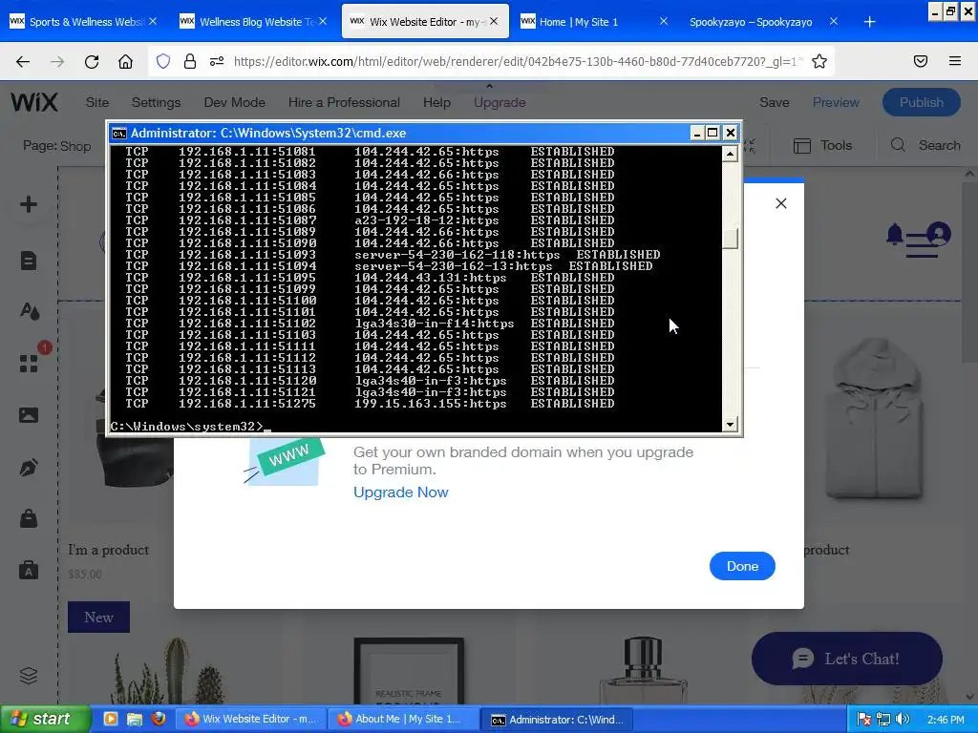Open the Site menu
The image size is (978, 733).
click(97, 102)
